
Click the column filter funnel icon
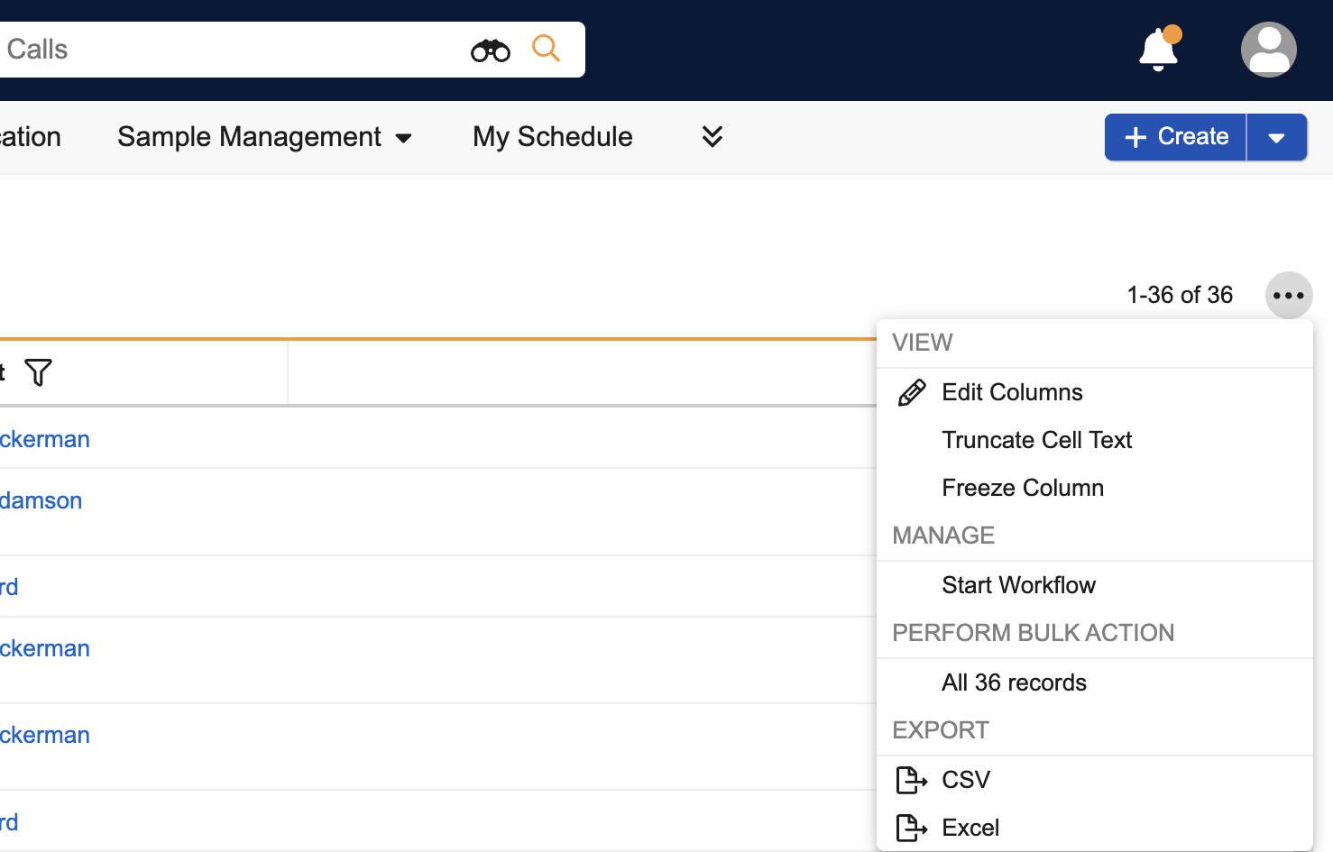coord(38,372)
